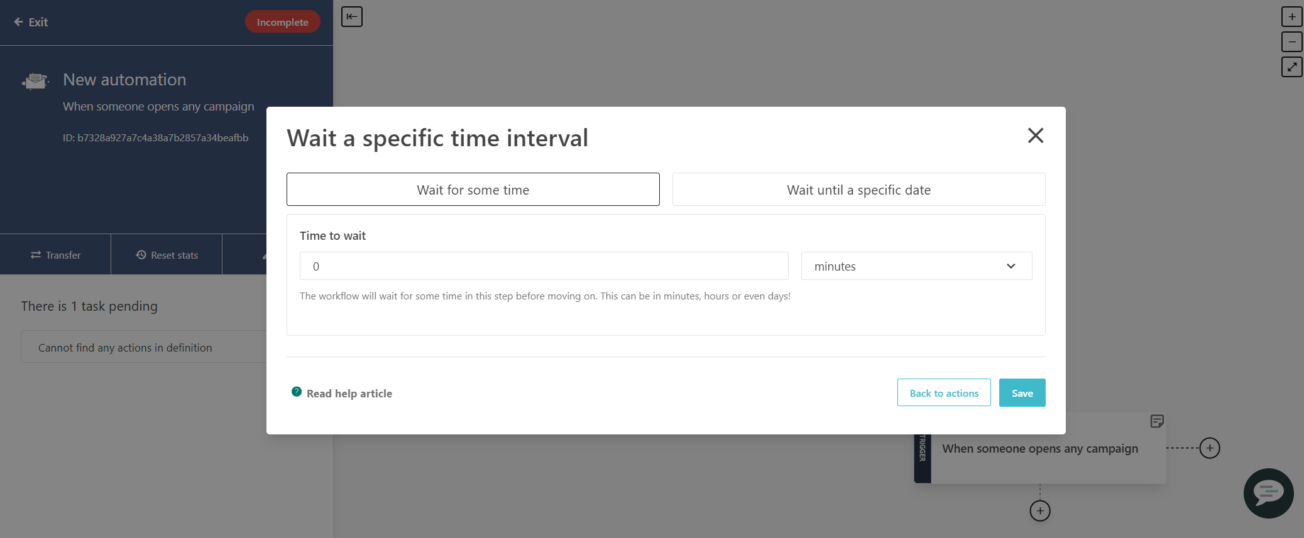Open the Transfer option for this automation
The image size is (1304, 538).
(x=55, y=254)
